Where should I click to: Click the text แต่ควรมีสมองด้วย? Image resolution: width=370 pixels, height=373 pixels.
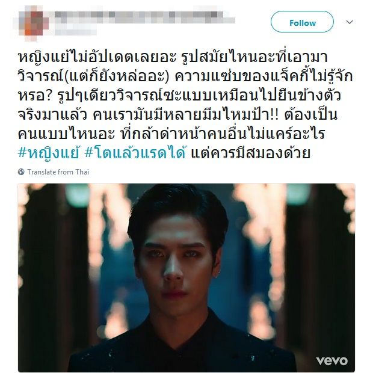[x=250, y=153]
